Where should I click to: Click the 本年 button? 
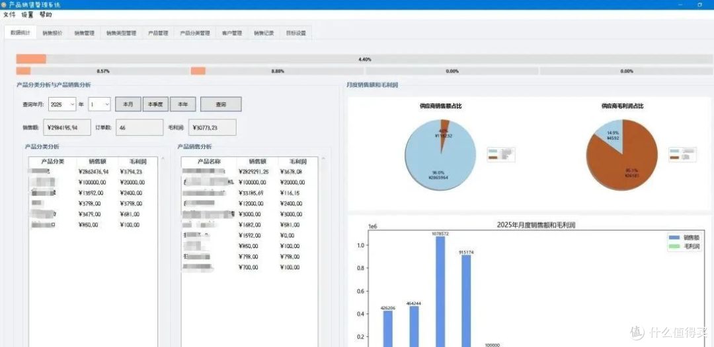(x=183, y=104)
